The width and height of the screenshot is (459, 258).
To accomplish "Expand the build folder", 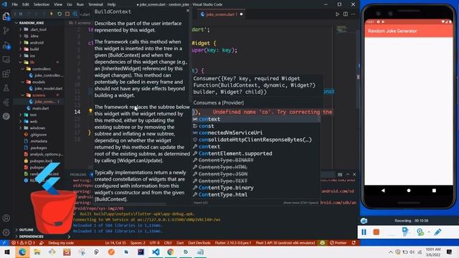I will [34, 49].
